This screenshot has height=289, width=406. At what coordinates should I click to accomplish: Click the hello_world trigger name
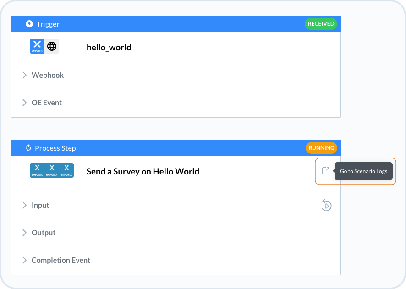tap(109, 47)
